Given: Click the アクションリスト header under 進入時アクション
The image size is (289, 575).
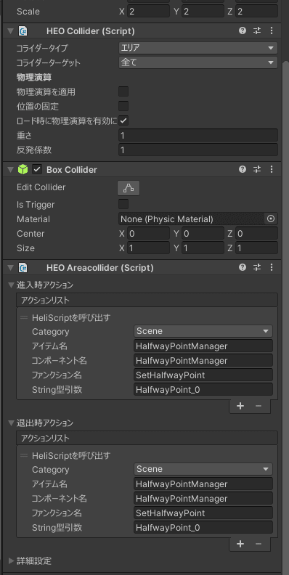Looking at the screenshot, I should 147,301.
